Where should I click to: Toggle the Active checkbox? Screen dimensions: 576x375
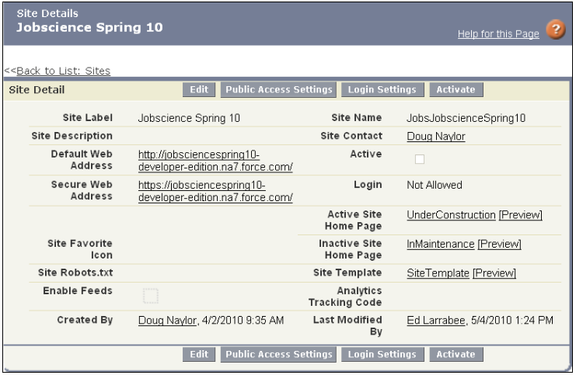pos(420,159)
